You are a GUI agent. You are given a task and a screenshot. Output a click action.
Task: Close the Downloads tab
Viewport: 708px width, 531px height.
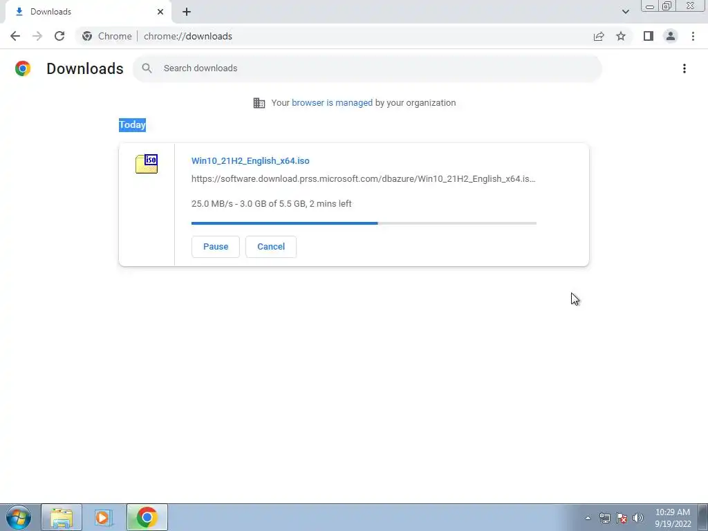point(160,12)
